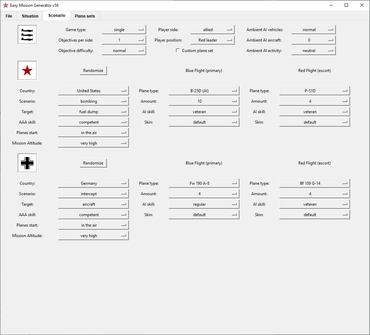Enable the Custom plane set checkbox
Screen dimensions: 370x335
[x=178, y=50]
